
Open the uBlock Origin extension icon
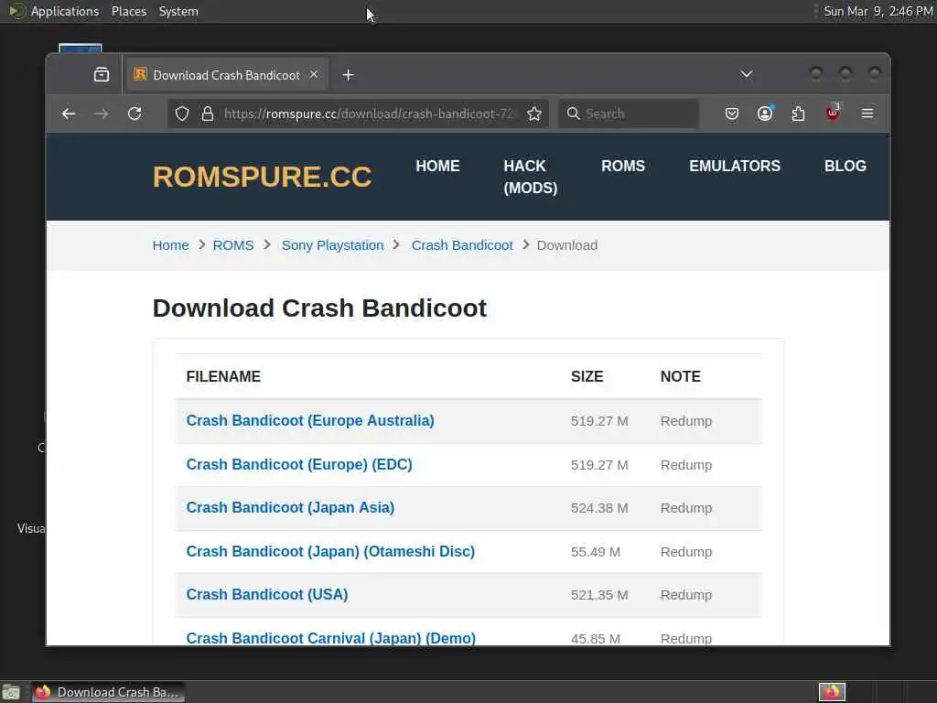point(833,113)
